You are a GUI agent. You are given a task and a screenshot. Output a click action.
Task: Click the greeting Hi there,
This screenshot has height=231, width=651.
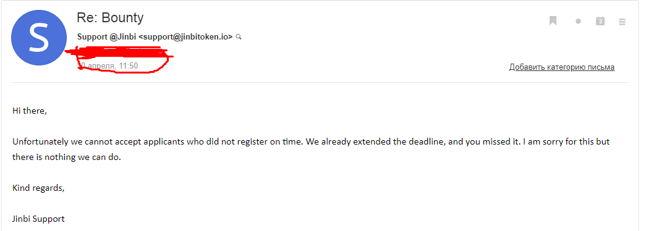tap(30, 111)
